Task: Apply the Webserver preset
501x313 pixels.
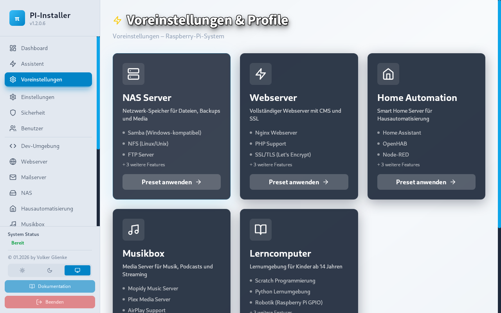Action: click(299, 182)
